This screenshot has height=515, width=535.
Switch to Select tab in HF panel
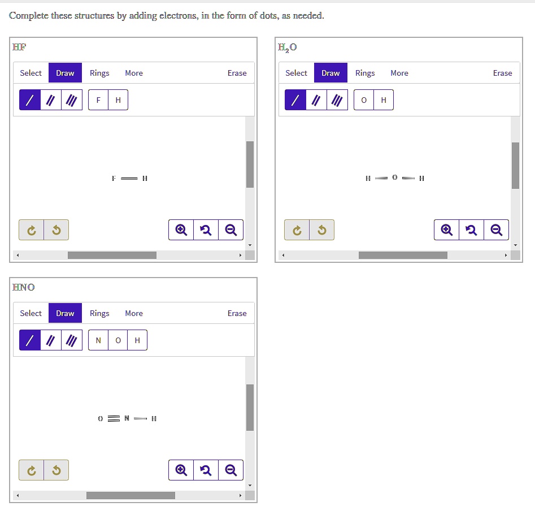click(x=31, y=73)
